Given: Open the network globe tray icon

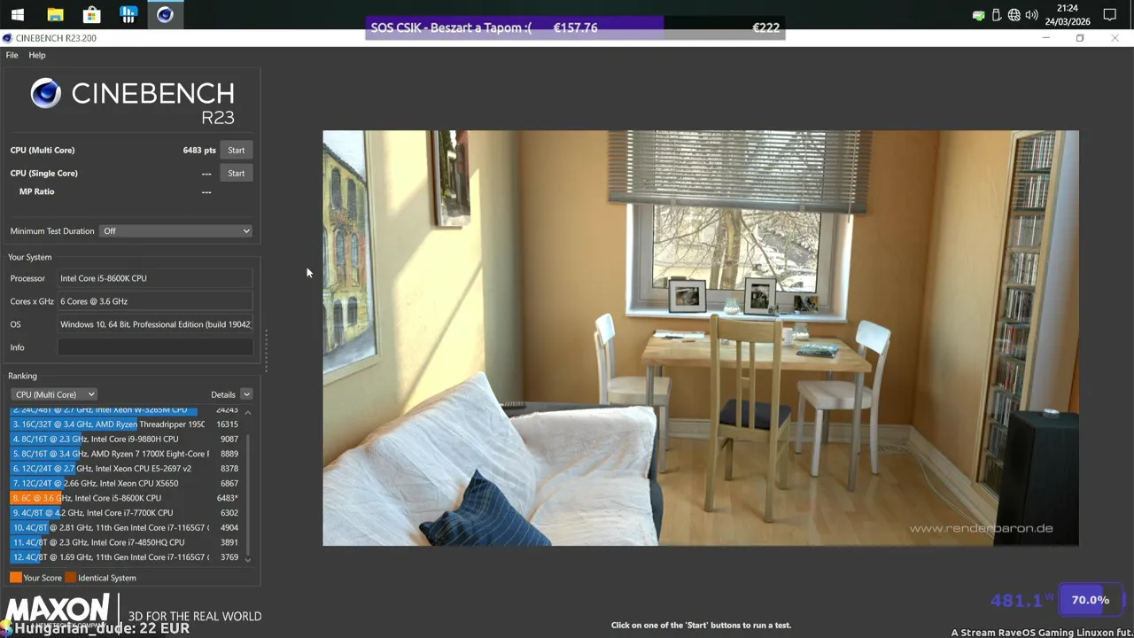Looking at the screenshot, I should tap(1014, 15).
